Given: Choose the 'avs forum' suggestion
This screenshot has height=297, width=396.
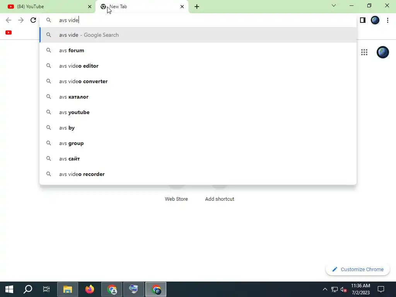Looking at the screenshot, I should click(x=198, y=51).
